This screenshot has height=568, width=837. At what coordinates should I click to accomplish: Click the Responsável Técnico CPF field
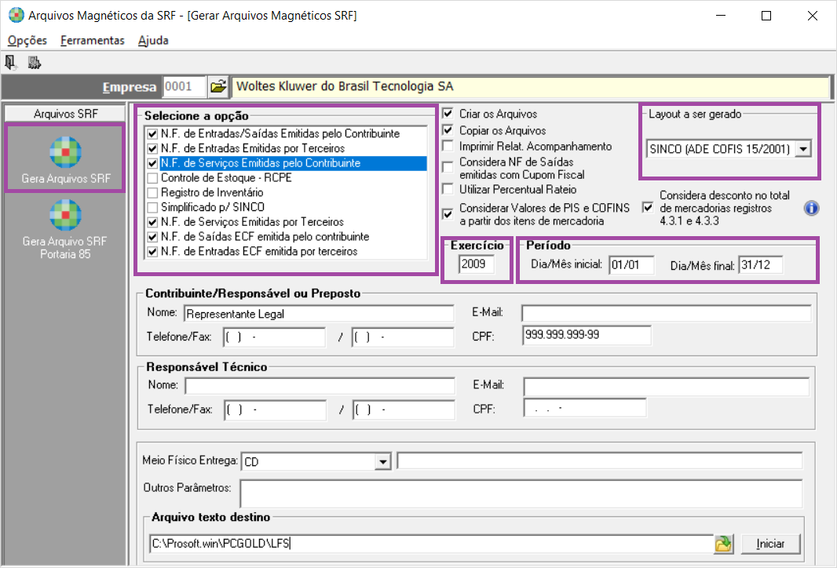click(x=585, y=409)
